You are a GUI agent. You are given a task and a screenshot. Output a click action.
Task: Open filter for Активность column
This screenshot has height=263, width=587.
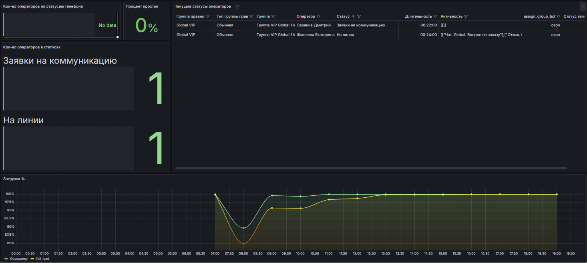point(466,17)
